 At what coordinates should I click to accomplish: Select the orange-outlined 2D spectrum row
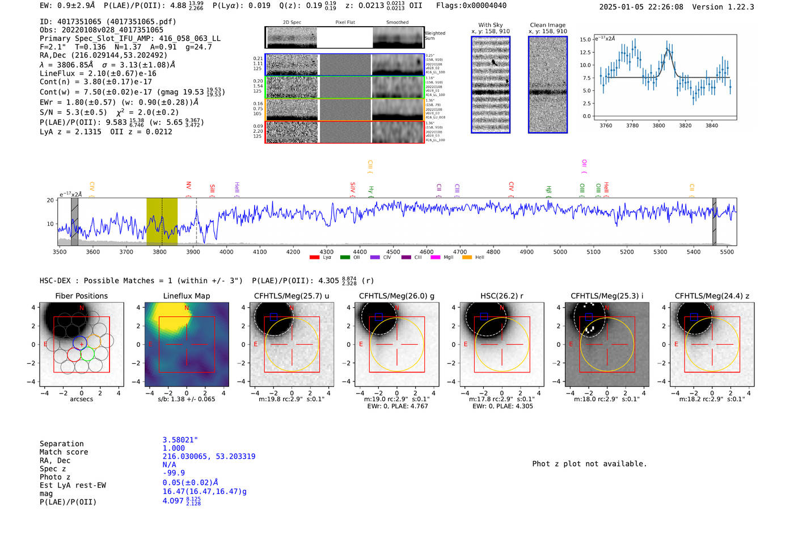tap(345, 110)
